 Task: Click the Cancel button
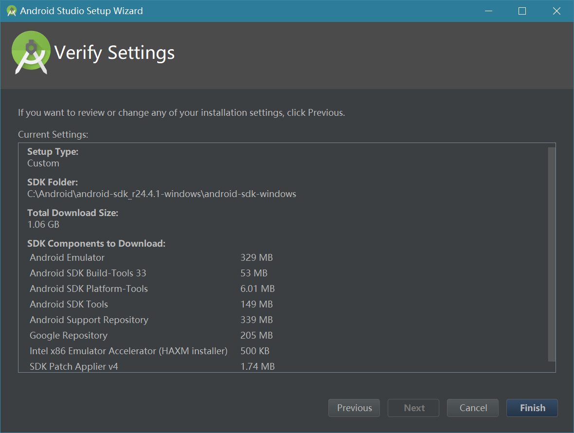tap(473, 408)
